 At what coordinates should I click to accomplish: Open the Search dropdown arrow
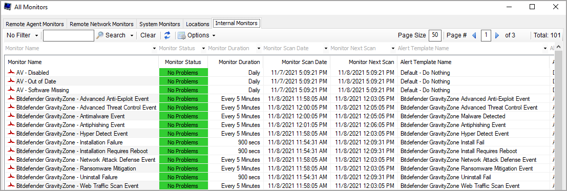click(132, 35)
